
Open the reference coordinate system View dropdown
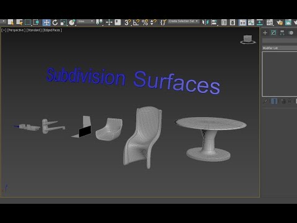coord(85,22)
